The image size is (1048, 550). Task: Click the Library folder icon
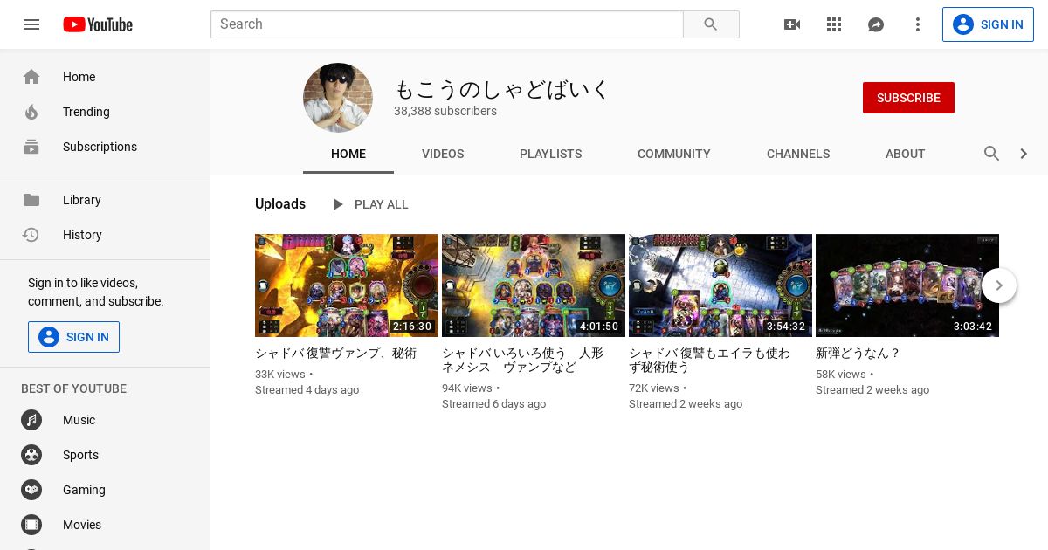(31, 200)
